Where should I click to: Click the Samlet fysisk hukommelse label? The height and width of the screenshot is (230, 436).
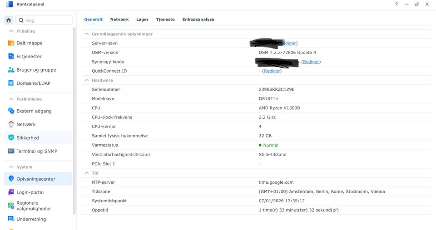point(119,136)
